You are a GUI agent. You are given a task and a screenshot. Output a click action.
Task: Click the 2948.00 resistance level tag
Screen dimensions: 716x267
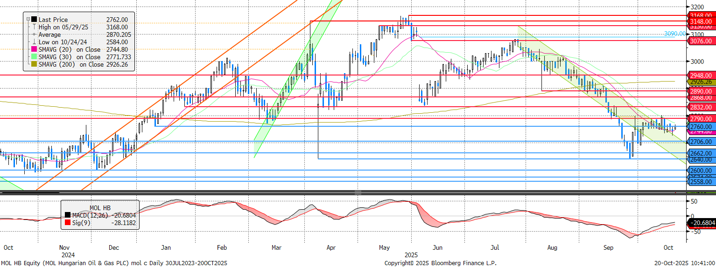click(702, 75)
